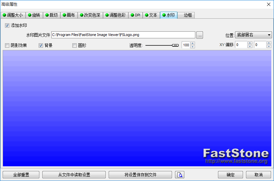Click the 透明度 slider handle

(175, 45)
